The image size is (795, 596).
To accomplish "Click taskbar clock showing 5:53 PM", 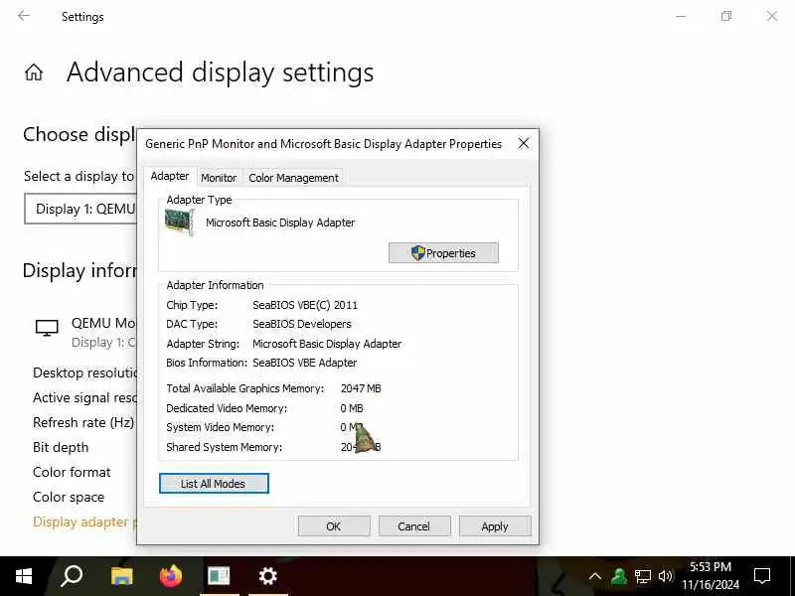I will (710, 576).
